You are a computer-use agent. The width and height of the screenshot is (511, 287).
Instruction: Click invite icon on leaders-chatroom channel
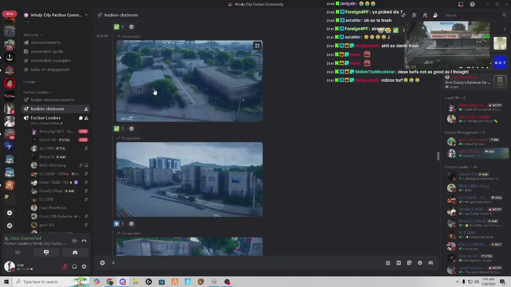tap(86, 109)
